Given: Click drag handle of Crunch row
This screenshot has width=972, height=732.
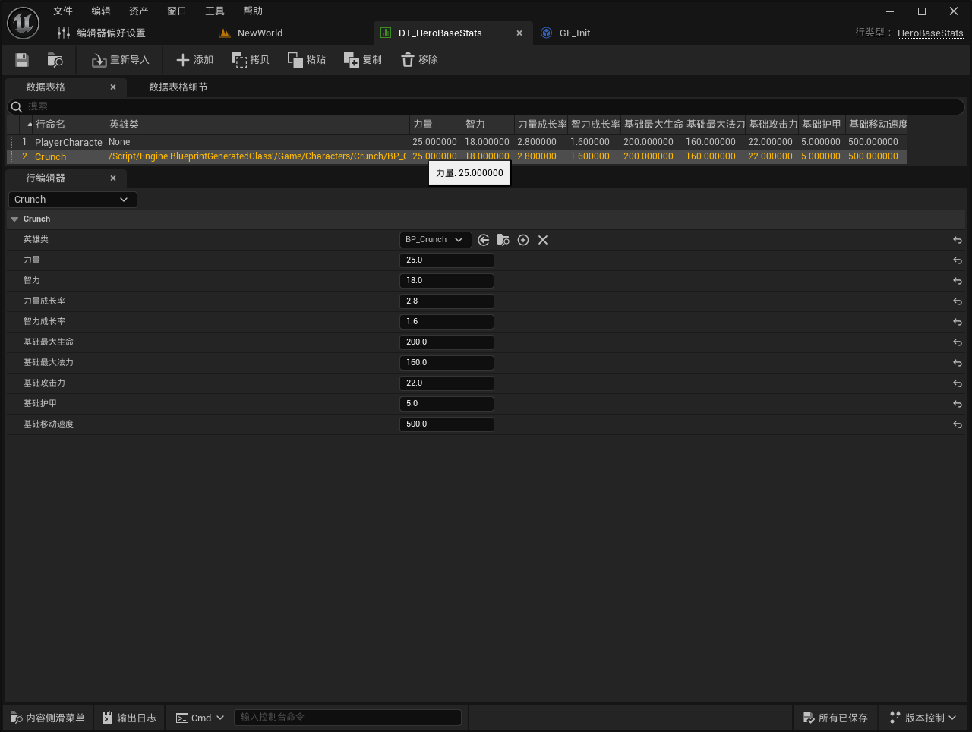Looking at the screenshot, I should [x=13, y=156].
